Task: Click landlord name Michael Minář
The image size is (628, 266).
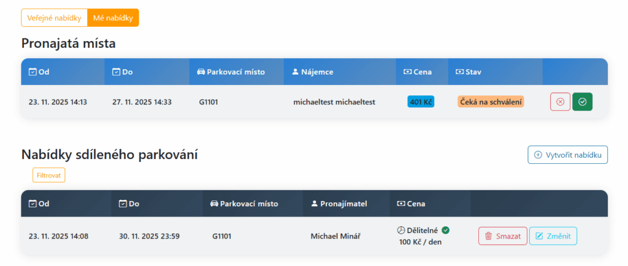Action: [336, 236]
